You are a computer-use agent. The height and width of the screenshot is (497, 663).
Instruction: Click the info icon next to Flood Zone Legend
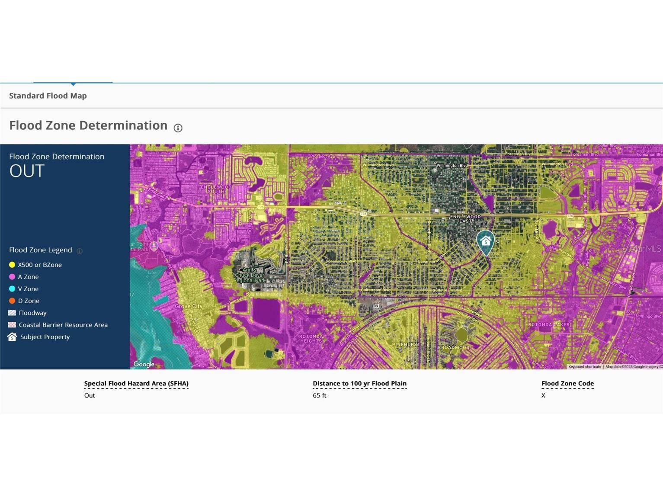click(x=80, y=250)
